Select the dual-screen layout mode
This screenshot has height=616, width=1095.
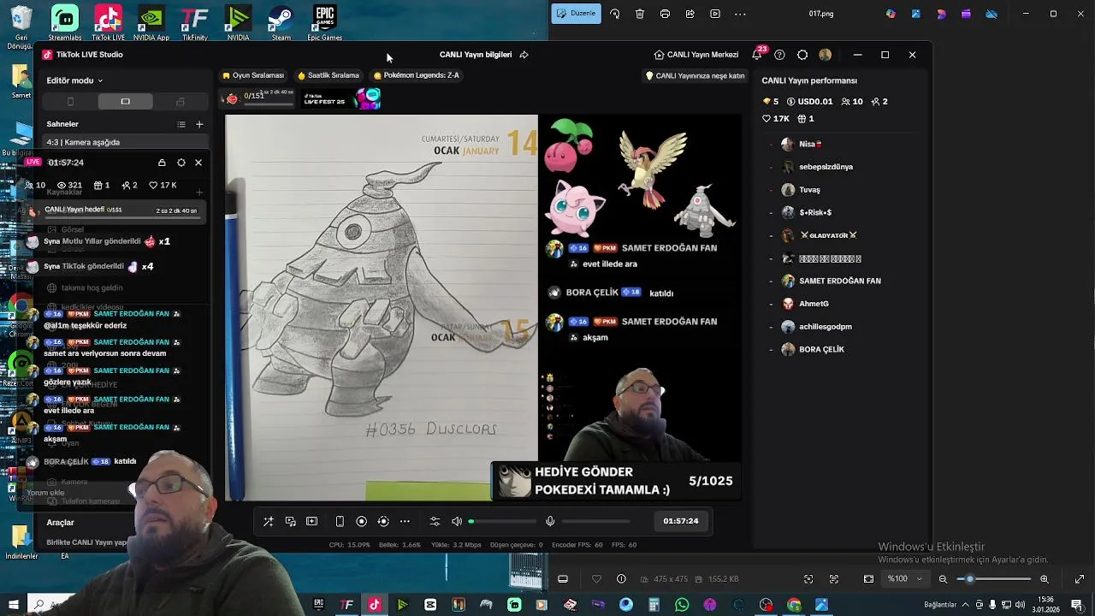pos(180,102)
